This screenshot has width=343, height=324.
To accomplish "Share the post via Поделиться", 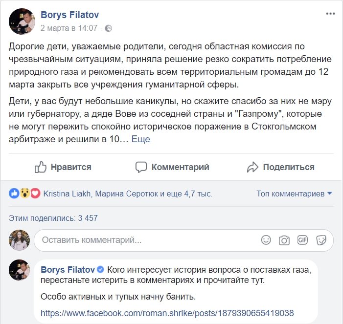I will click(281, 167).
